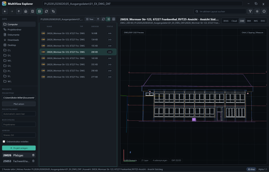Image resolution: width=269 pixels, height=172 pixels.
Task: Select the 143 KB DWG file row
Action: (x=78, y=58)
